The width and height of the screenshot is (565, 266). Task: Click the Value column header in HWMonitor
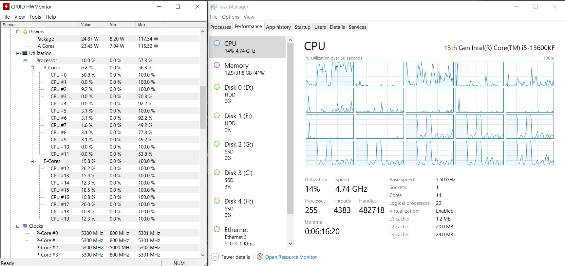[x=93, y=25]
